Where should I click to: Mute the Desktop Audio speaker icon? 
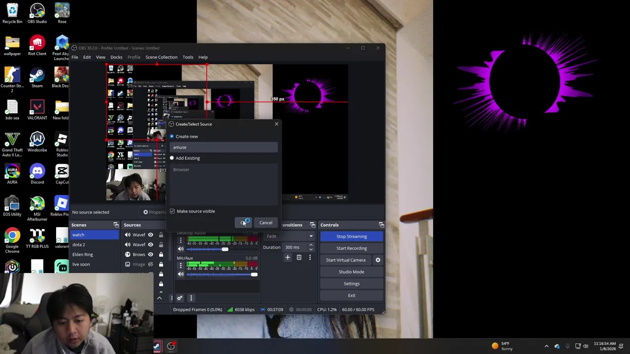(181, 249)
